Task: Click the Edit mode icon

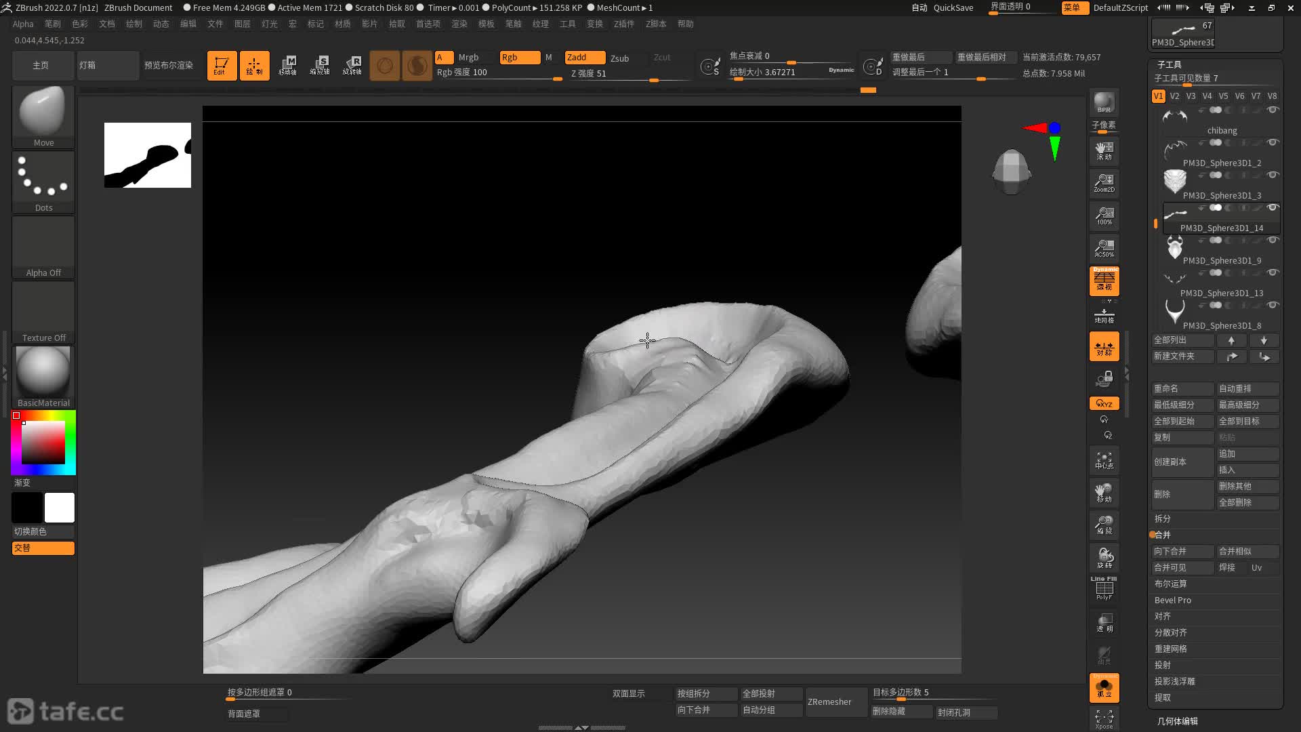Action: click(x=222, y=66)
